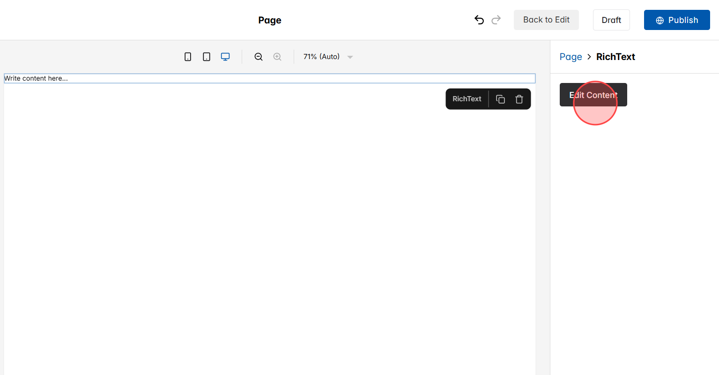The image size is (719, 375).
Task: Zoom out of the canvas
Action: (x=259, y=56)
